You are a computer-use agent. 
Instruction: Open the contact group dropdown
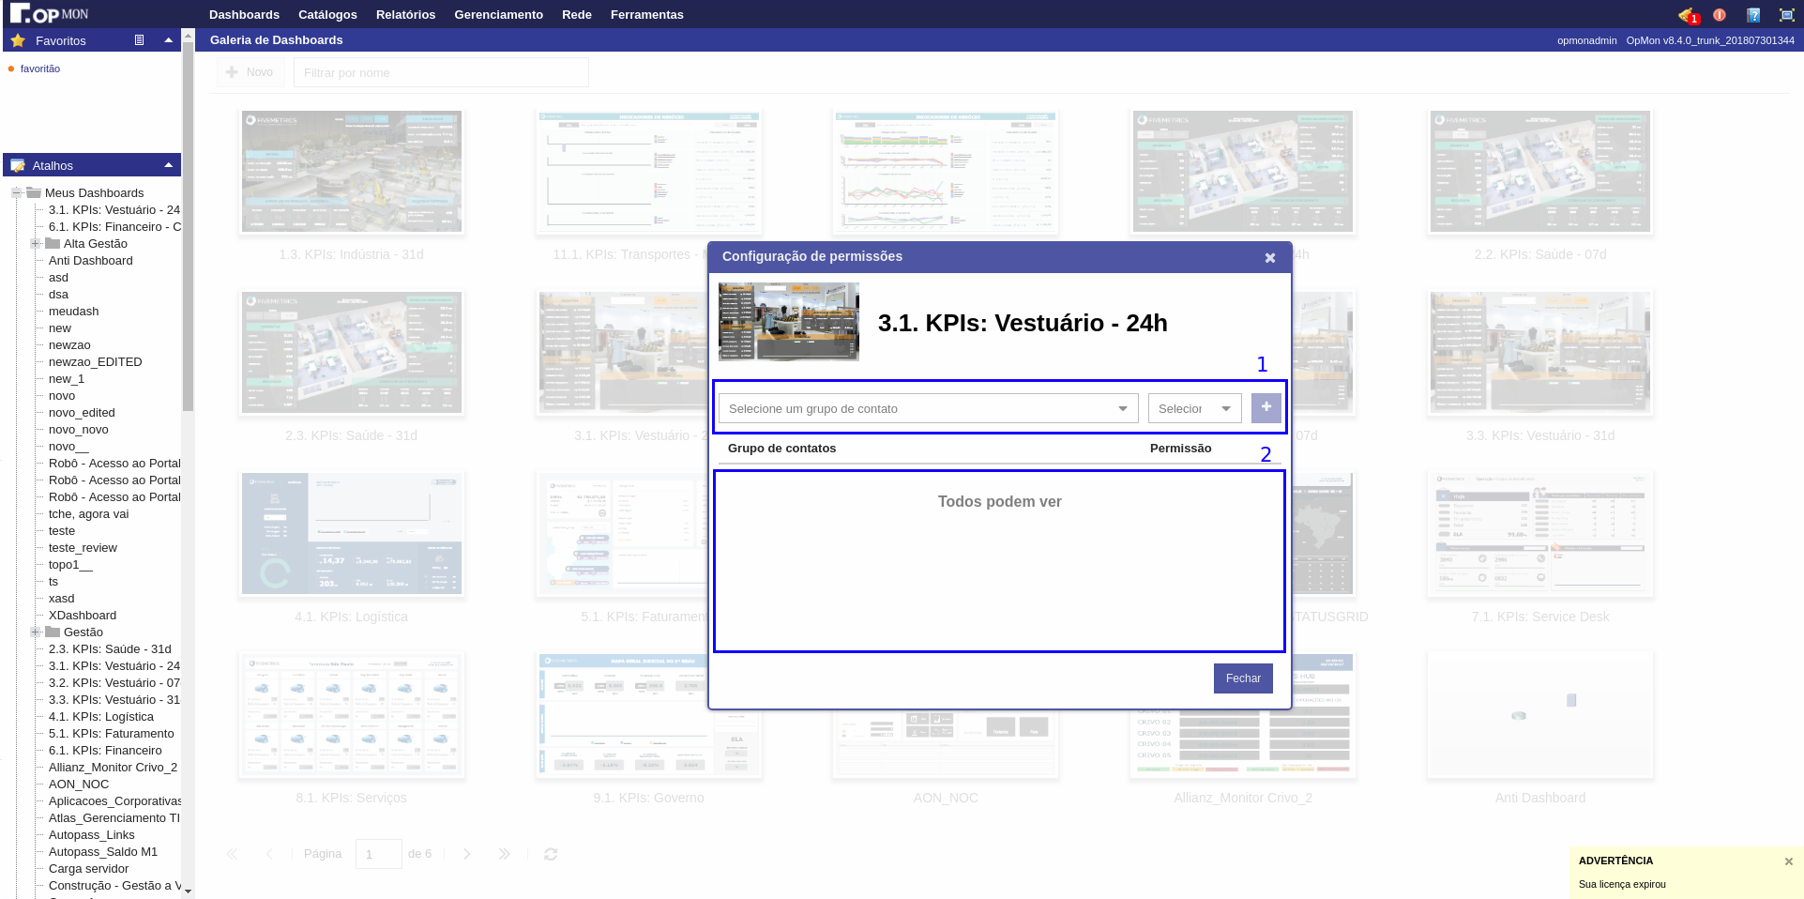coord(928,409)
